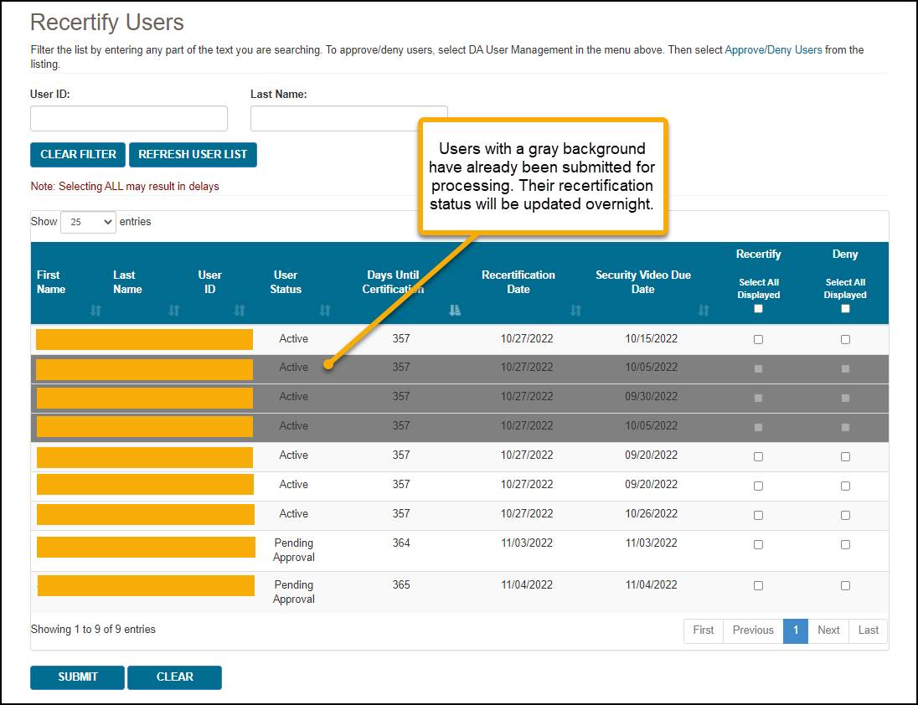
Task: Sort by Last Name column arrows
Action: tap(174, 311)
